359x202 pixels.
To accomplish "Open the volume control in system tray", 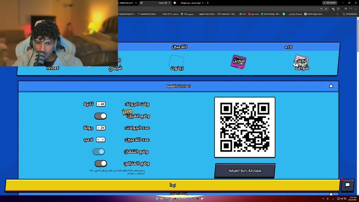I will 342,199.
